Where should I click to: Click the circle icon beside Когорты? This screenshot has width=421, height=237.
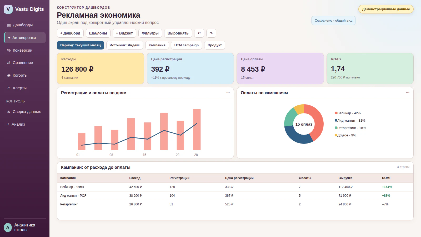9,75
